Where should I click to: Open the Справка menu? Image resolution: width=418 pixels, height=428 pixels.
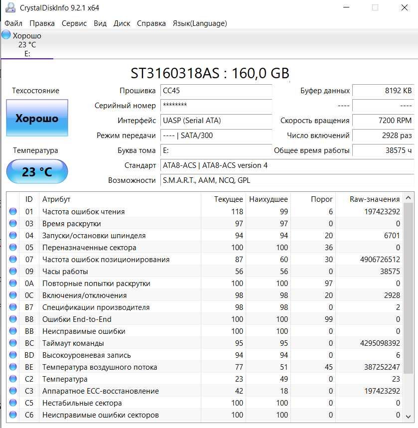coord(151,23)
